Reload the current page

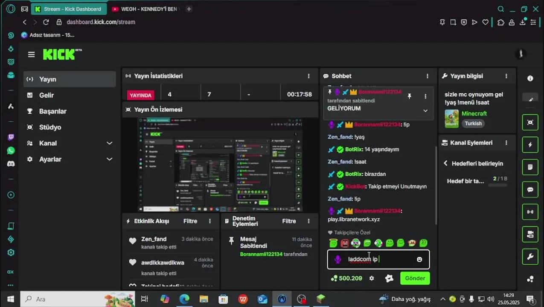46,22
